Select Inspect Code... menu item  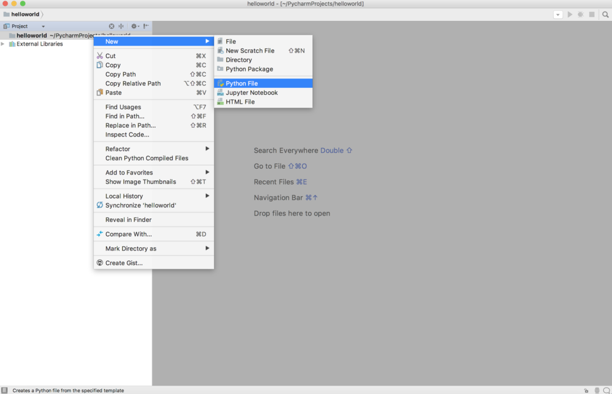[154, 135]
